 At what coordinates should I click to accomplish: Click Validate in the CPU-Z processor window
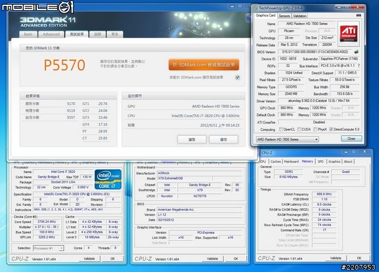point(89,258)
